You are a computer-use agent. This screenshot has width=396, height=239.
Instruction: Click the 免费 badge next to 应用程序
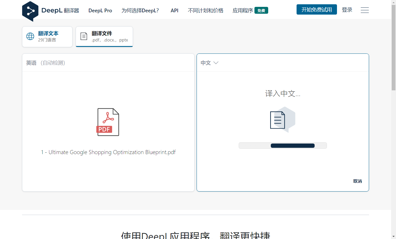(261, 11)
